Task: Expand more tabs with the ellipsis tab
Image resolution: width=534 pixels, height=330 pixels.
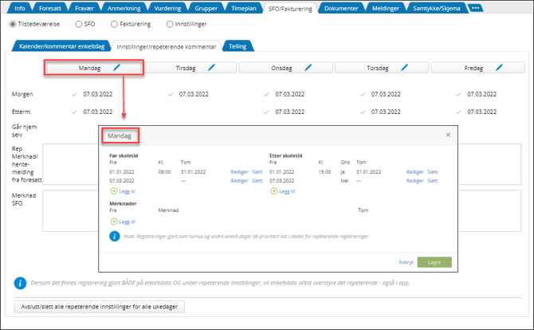Action: click(475, 7)
